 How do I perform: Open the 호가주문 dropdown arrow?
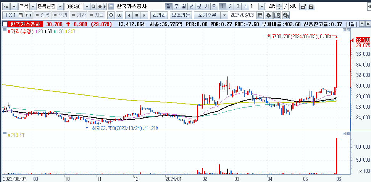(x=224, y=15)
